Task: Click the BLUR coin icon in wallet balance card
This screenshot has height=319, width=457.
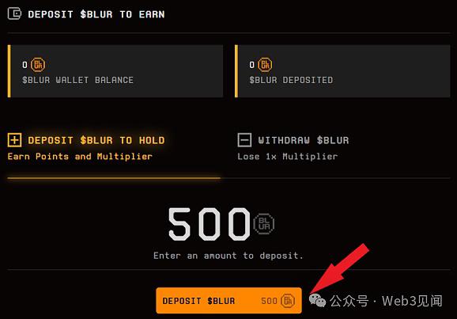Action: click(38, 65)
